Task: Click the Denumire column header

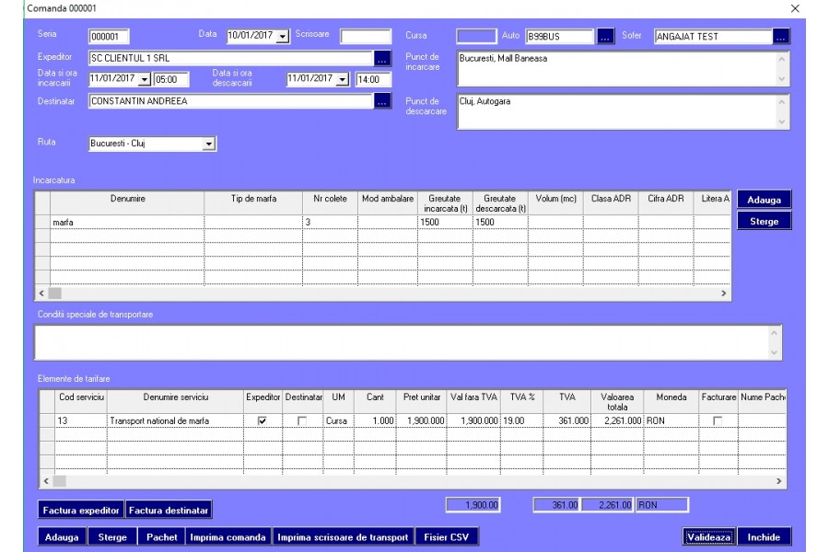Action: (127, 203)
